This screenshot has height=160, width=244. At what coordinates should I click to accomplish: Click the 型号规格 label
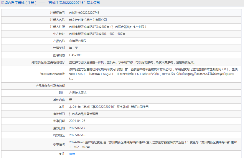(59, 55)
